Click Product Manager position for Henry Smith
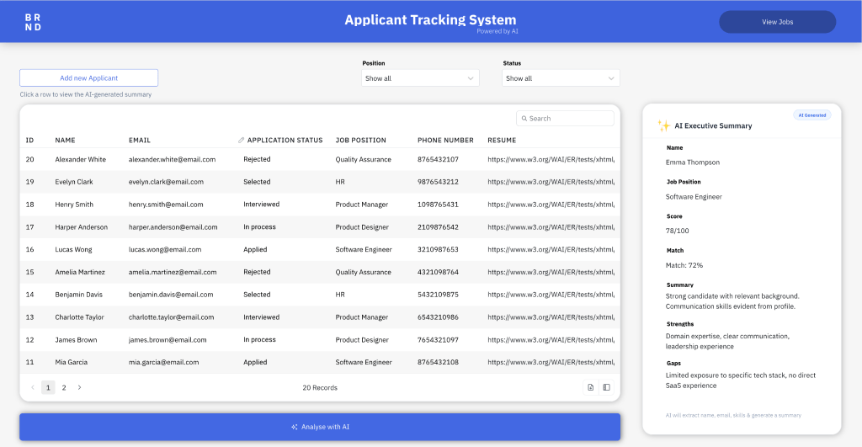Image resolution: width=862 pixels, height=447 pixels. click(362, 205)
